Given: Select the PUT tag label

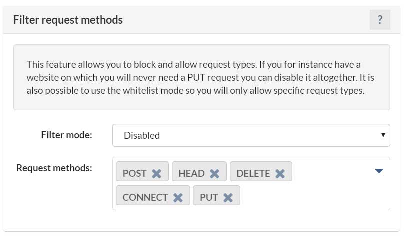Looking at the screenshot, I should [x=209, y=197].
